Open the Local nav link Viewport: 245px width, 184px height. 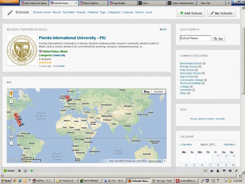pyautogui.click(x=149, y=12)
